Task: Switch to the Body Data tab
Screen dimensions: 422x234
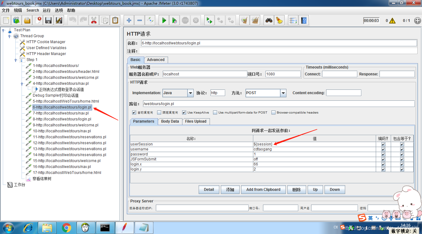Action: click(170, 121)
